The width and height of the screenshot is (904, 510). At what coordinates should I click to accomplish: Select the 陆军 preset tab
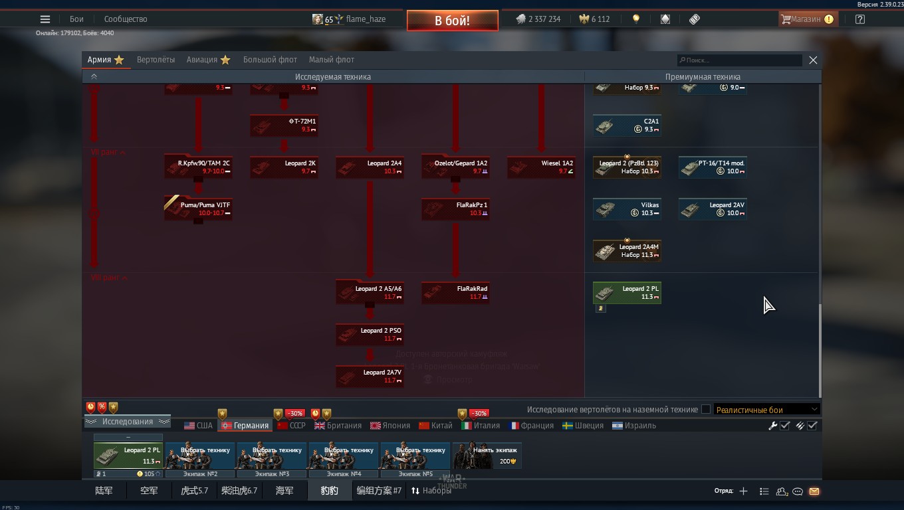pos(104,491)
